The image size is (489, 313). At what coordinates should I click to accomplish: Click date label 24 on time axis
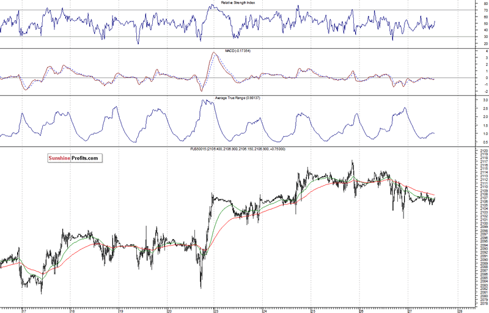[x=265, y=311]
